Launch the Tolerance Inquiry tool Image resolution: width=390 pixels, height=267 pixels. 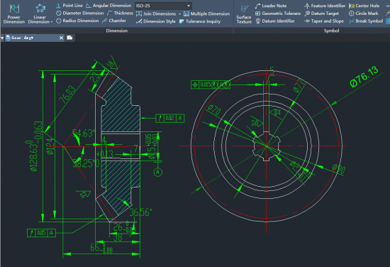[200, 21]
